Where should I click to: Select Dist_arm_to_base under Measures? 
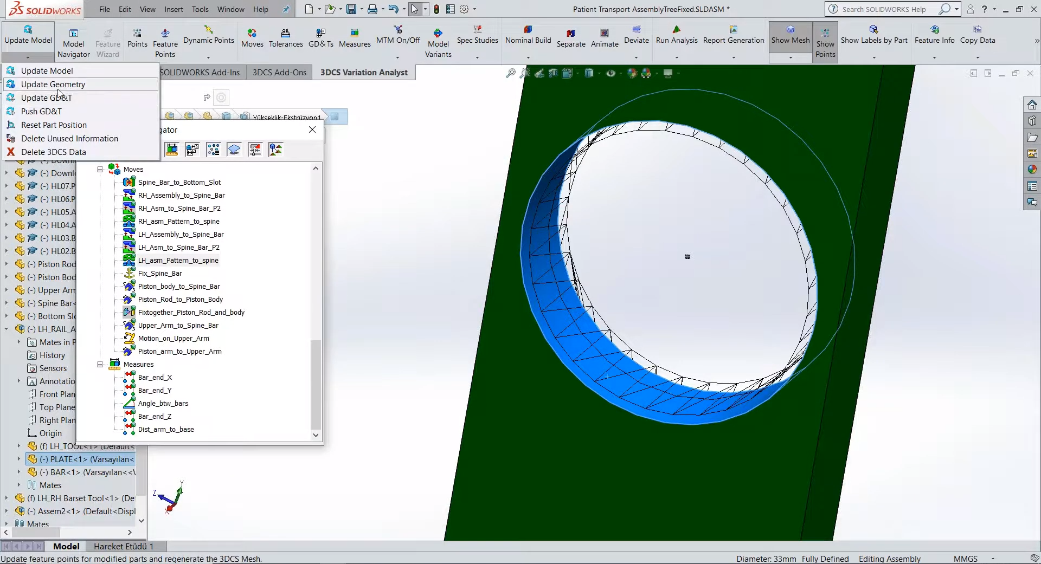(x=166, y=429)
